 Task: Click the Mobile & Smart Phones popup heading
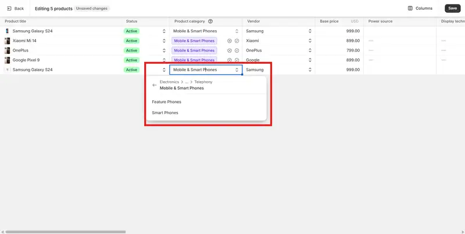pos(182,88)
